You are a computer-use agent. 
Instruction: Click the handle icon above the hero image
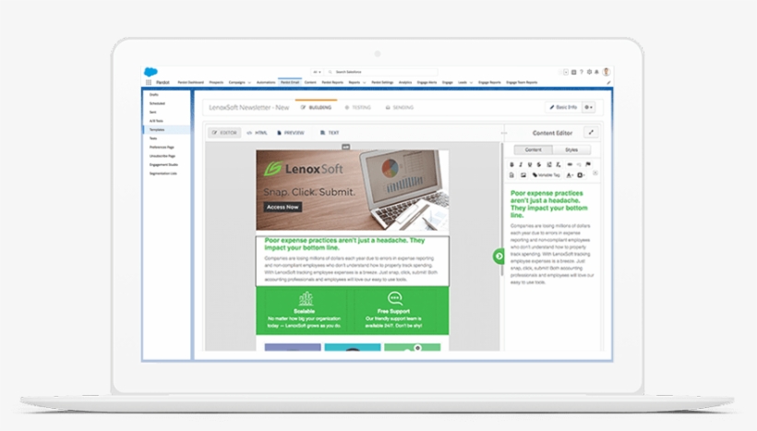pos(345,147)
